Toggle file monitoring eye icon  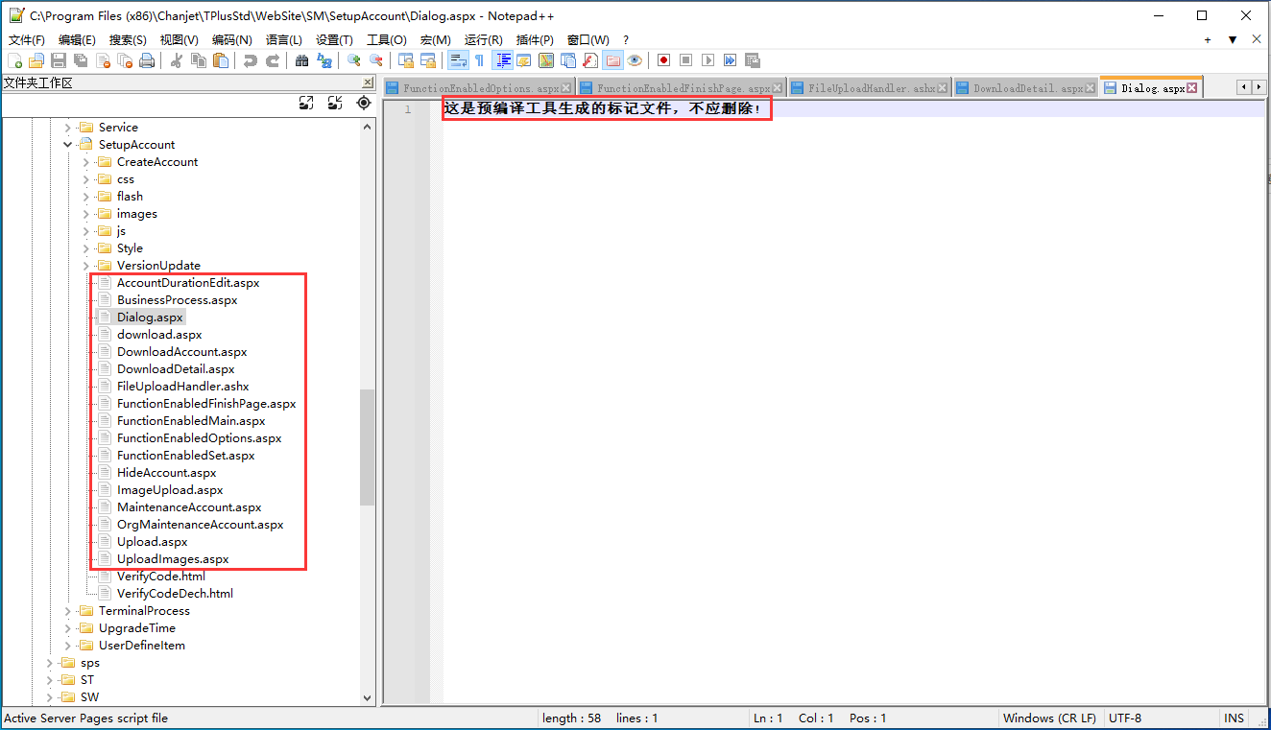point(635,60)
